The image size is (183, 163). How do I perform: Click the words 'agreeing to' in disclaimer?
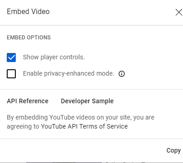click(x=23, y=126)
